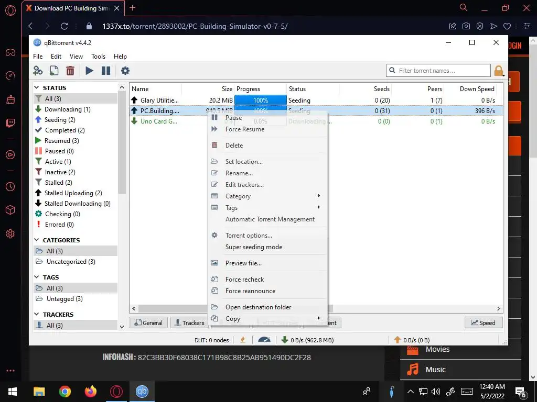Image resolution: width=537 pixels, height=402 pixels.
Task: Click the connection status flame icon
Action: point(243,340)
